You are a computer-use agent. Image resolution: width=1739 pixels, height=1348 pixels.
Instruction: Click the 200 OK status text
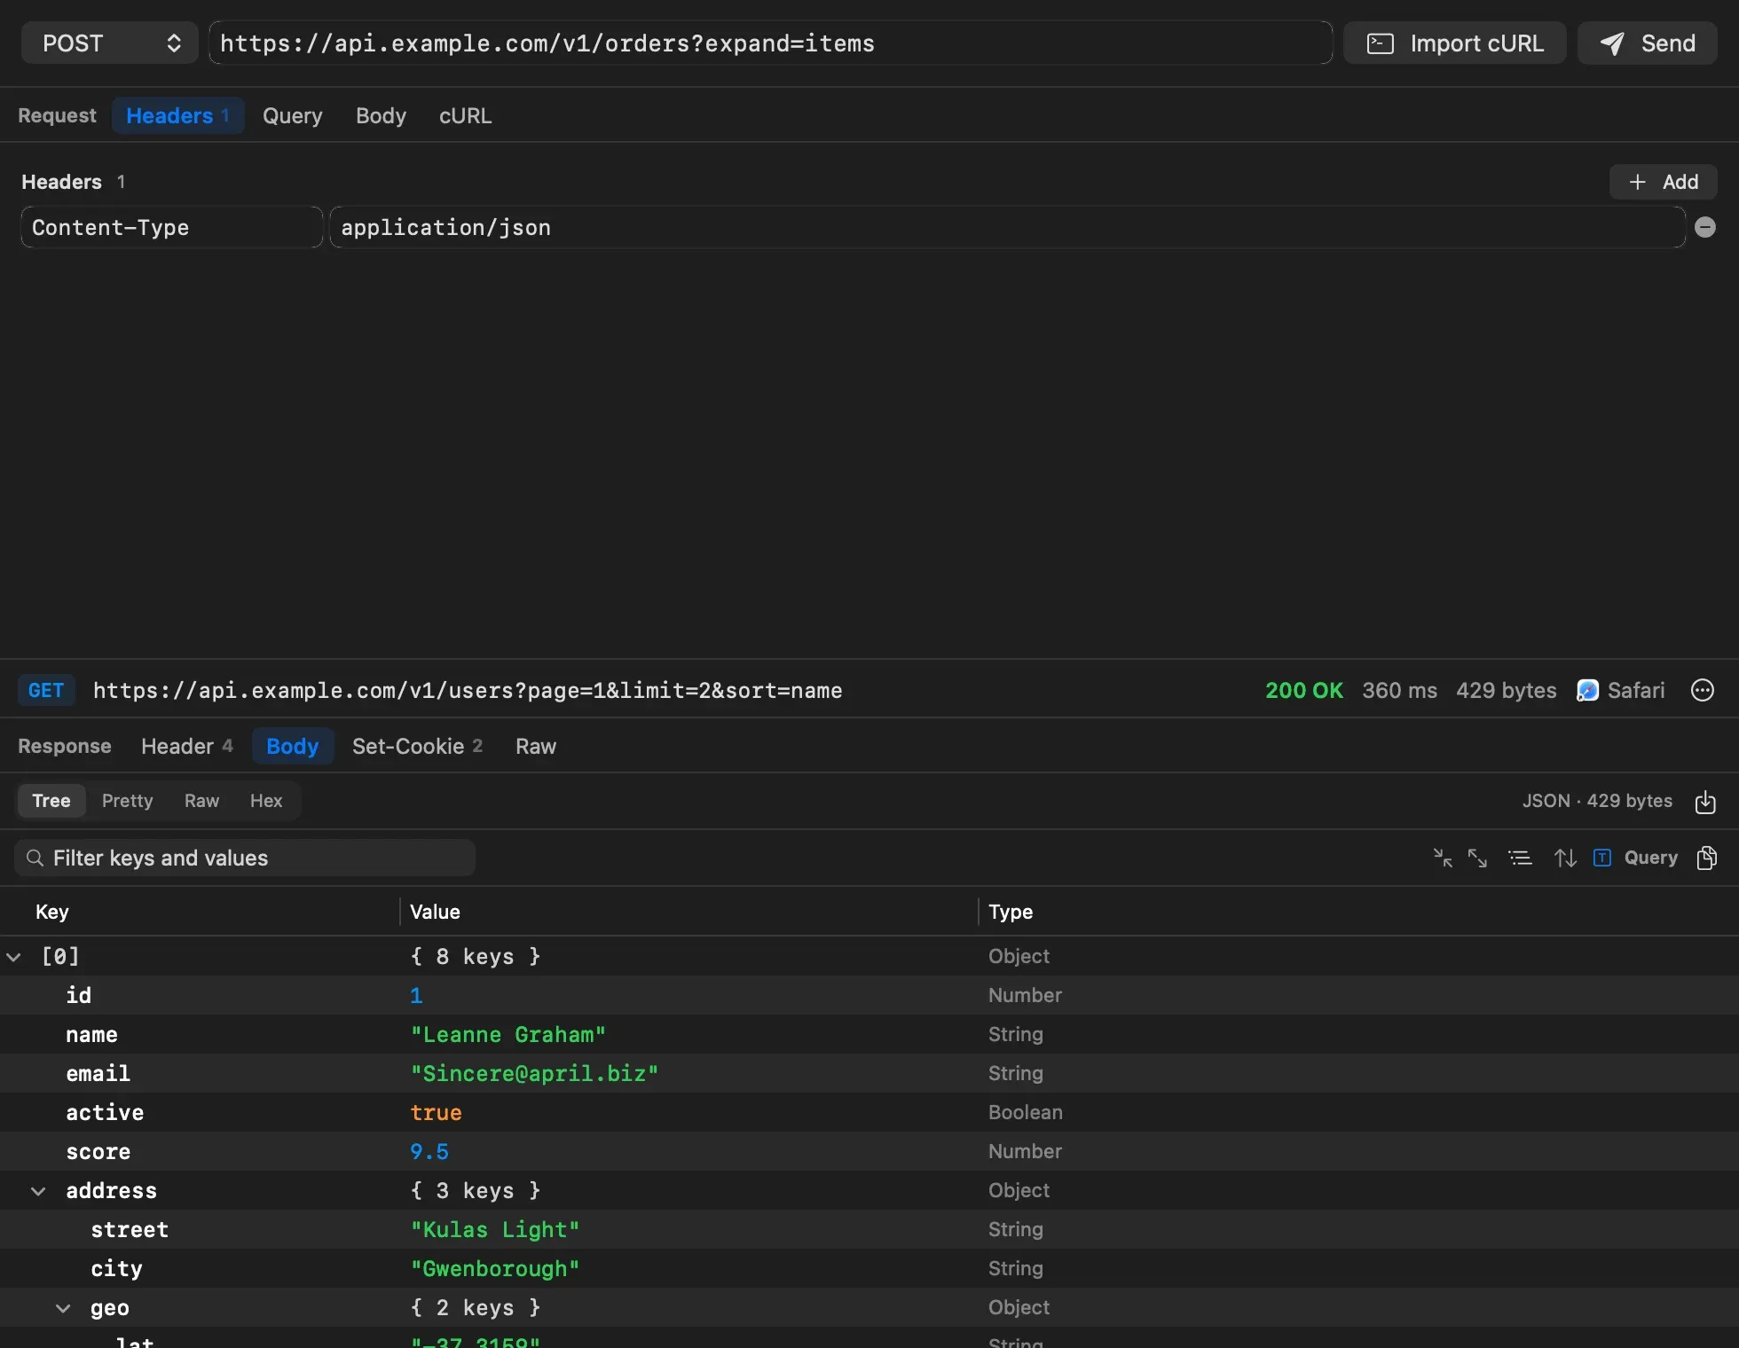(1304, 690)
